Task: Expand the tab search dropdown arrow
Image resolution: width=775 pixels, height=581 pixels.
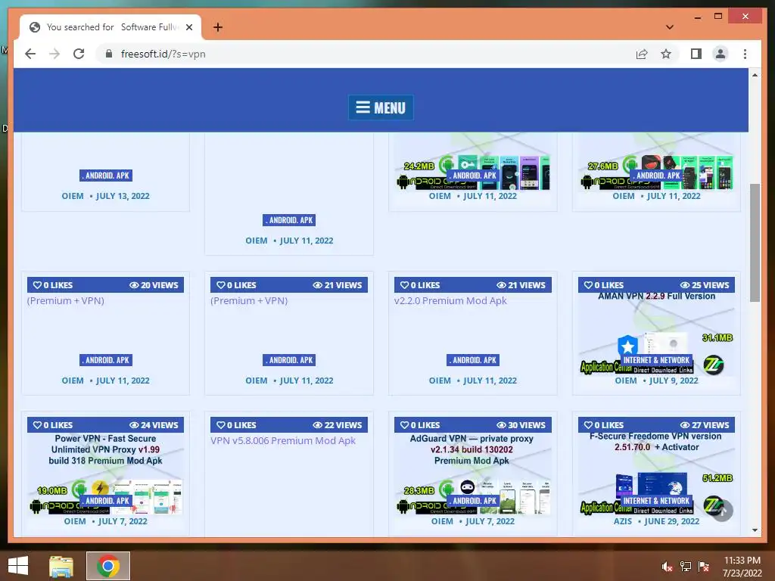Action: 670,27
